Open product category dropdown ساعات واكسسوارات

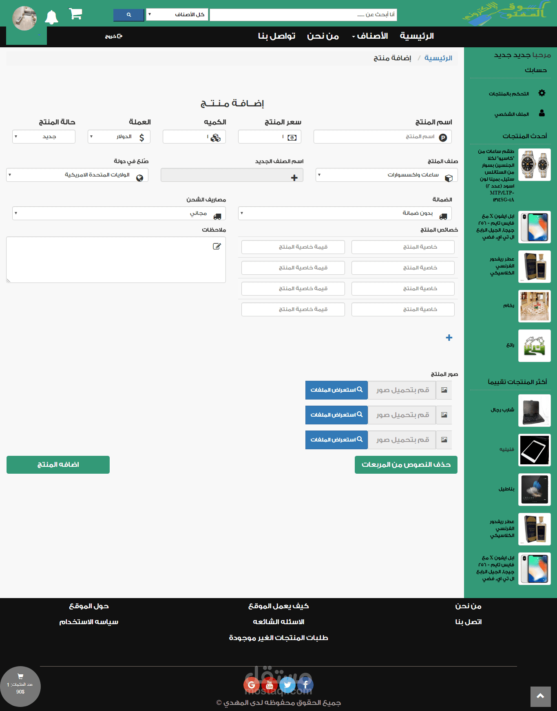387,175
